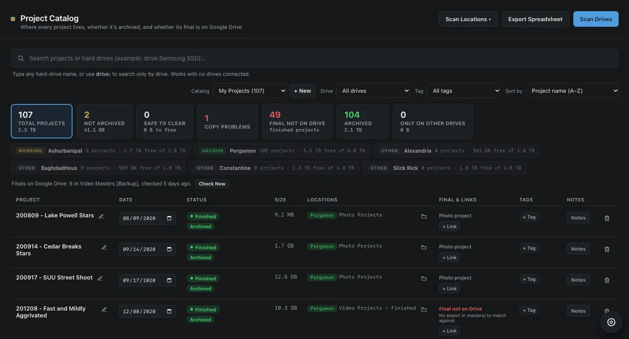This screenshot has width=629, height=339.
Task: Click the Slick Rick drive chip
Action: (x=445, y=168)
